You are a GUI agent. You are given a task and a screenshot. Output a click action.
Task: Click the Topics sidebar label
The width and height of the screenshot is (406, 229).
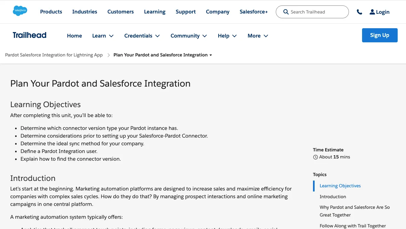320,174
